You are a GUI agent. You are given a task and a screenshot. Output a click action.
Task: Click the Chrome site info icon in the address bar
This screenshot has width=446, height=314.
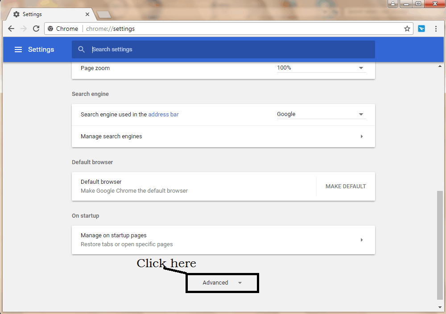click(50, 29)
